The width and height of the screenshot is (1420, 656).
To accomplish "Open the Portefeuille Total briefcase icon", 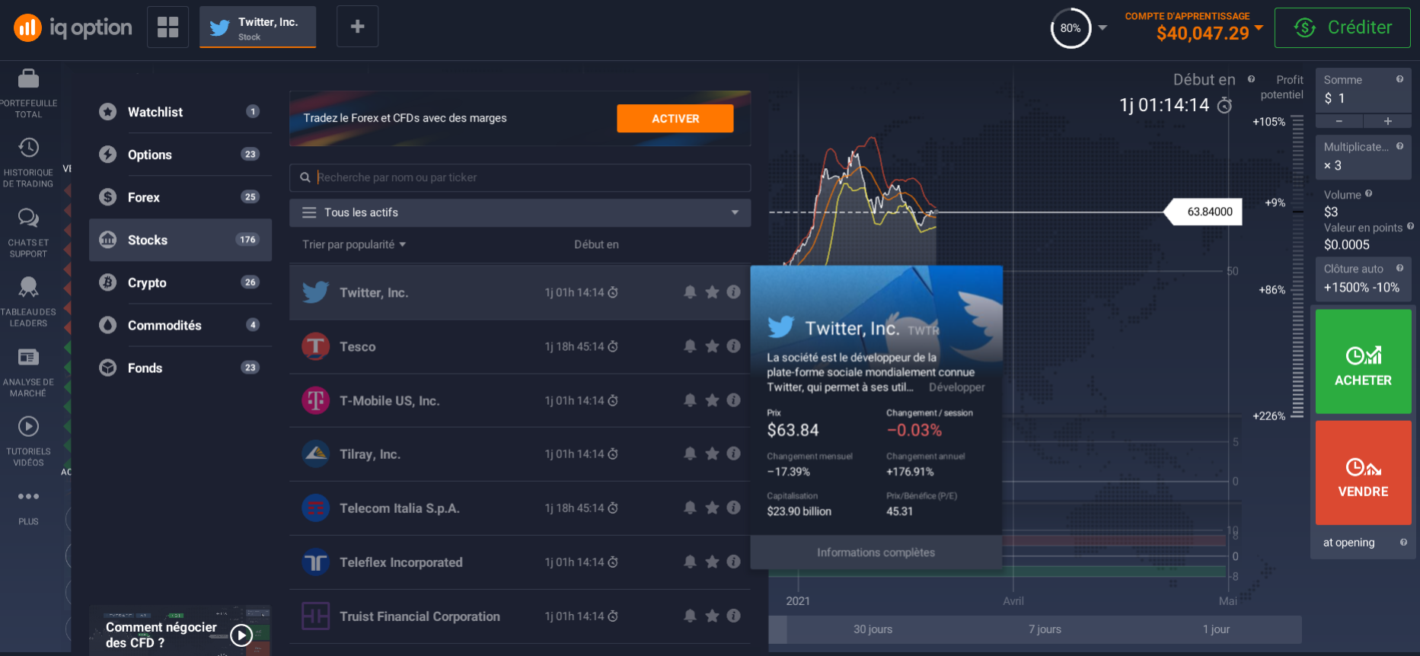I will 28,78.
